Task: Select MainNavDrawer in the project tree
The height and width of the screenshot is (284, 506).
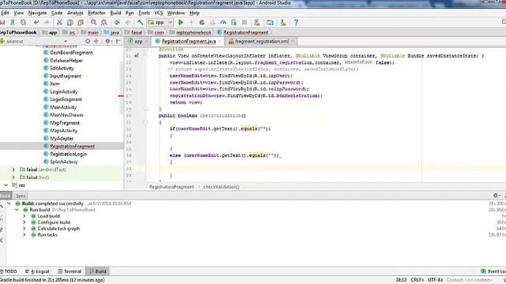Action: (66, 115)
